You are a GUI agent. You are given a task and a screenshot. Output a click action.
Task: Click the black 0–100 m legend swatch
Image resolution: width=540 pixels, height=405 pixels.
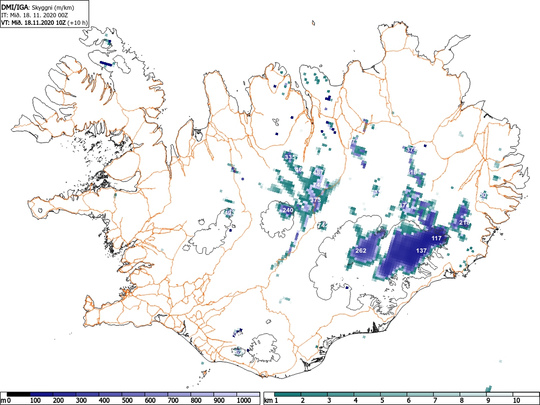pos(18,394)
